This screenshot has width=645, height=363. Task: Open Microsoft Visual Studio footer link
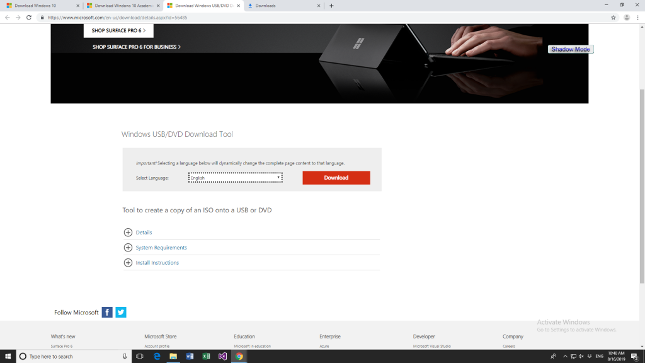click(432, 347)
